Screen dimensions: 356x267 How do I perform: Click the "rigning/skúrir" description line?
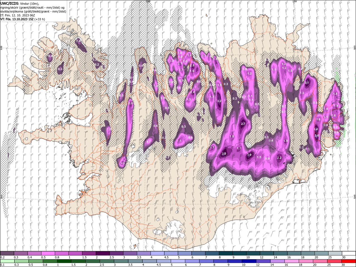tap(33, 7)
